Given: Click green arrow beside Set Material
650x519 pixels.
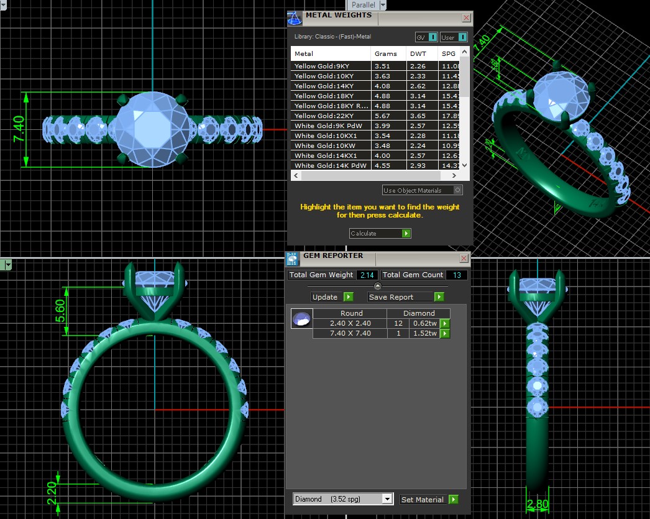Looking at the screenshot, I should pos(454,499).
